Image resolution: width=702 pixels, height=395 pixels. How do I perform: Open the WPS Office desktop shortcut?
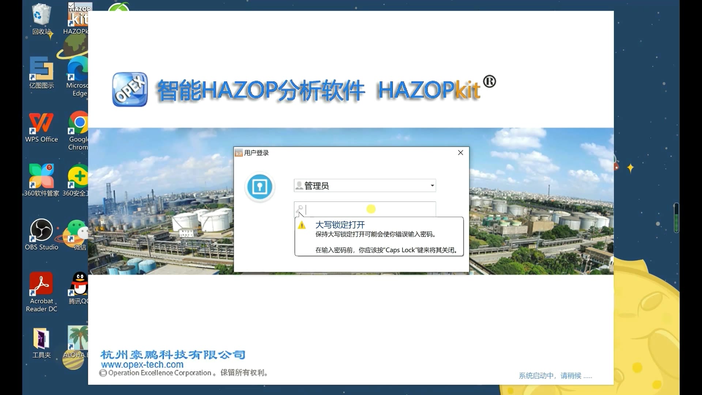41,127
